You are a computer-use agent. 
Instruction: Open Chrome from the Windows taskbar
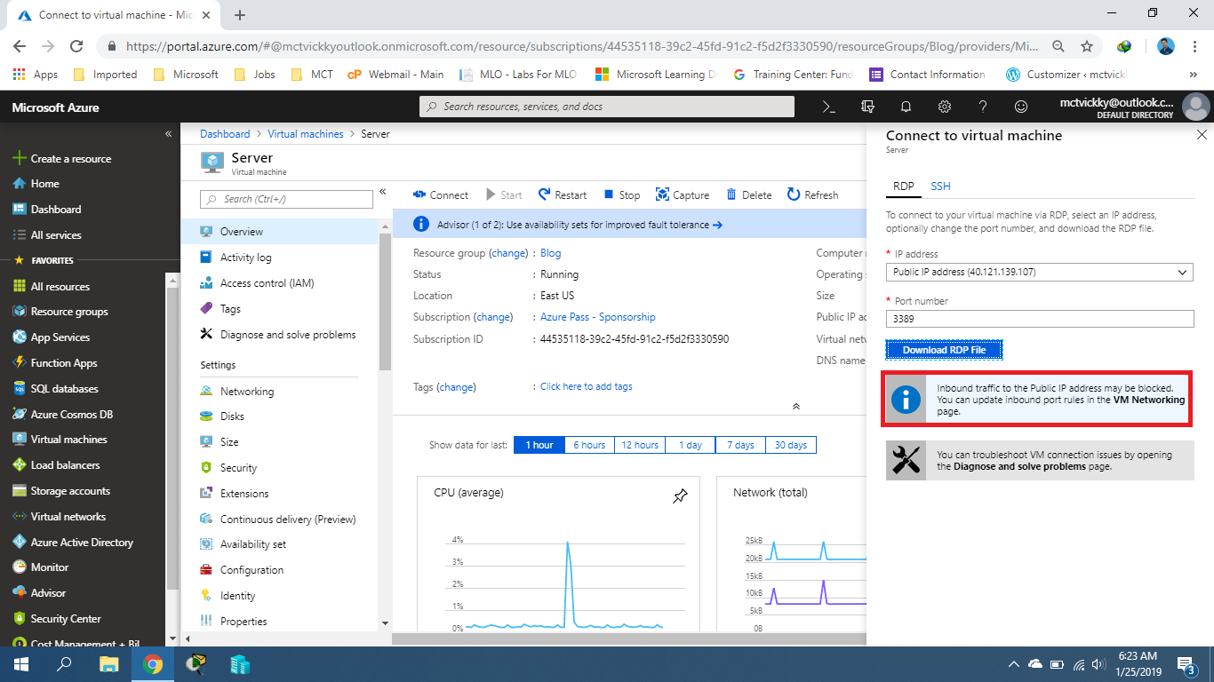pyautogui.click(x=152, y=664)
